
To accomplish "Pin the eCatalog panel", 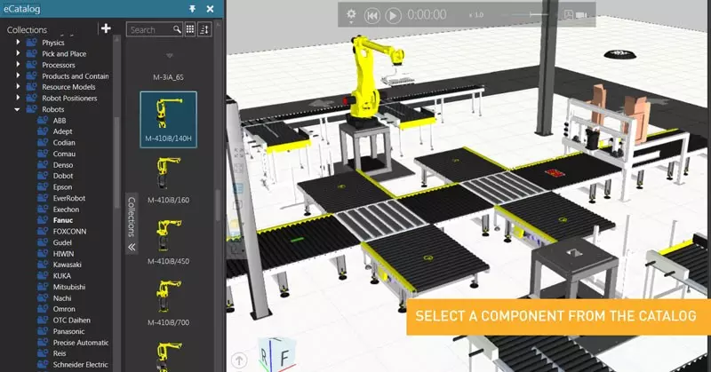I will [x=192, y=9].
